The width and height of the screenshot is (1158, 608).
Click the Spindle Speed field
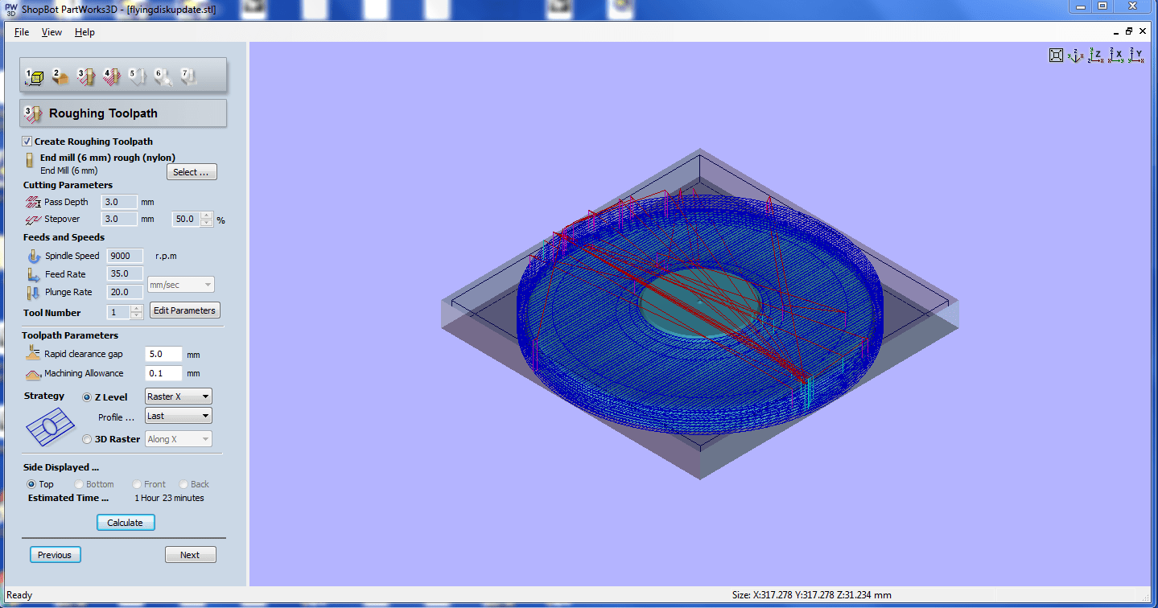126,256
